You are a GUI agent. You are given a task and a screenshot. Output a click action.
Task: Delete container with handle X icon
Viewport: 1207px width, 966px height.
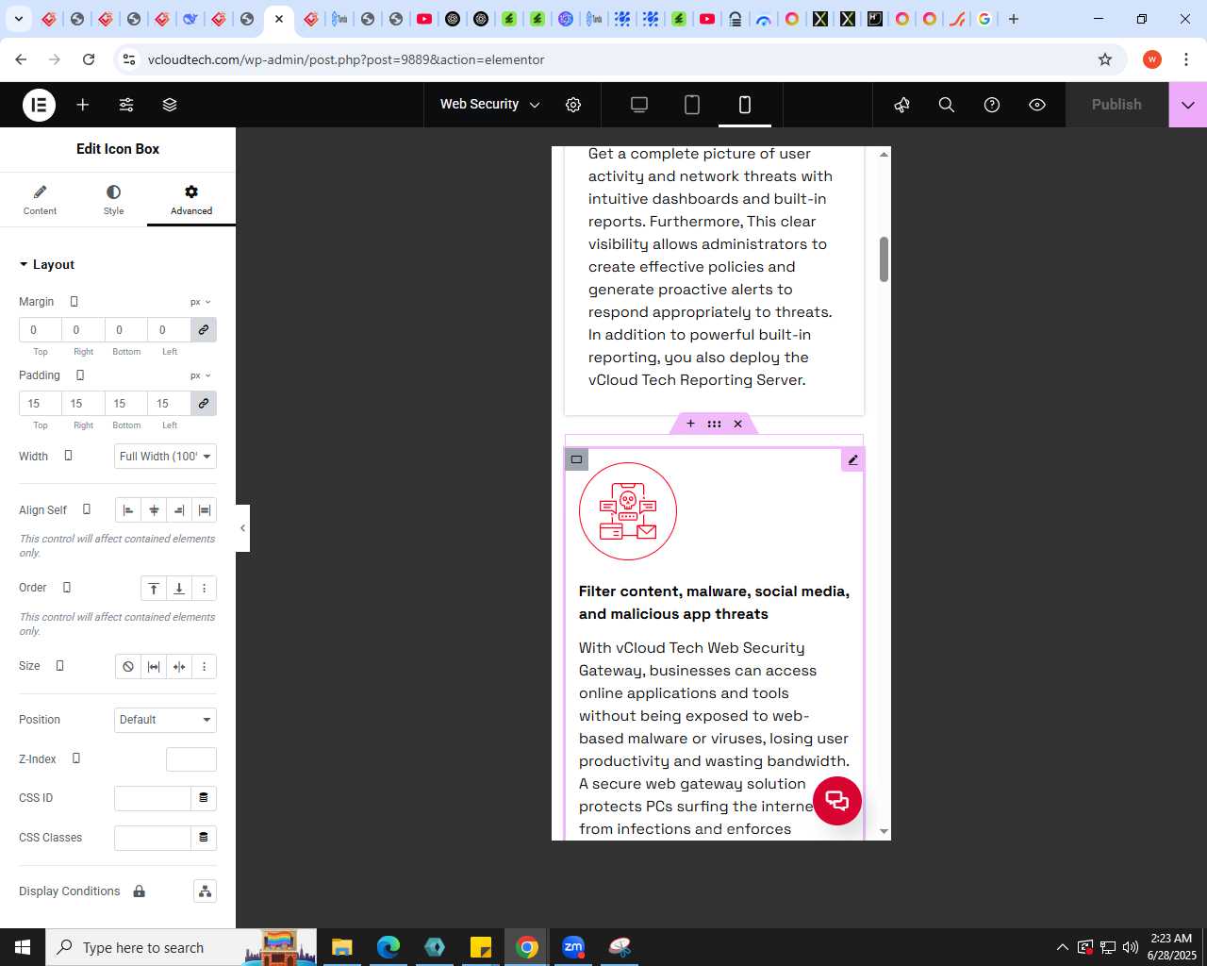737,424
